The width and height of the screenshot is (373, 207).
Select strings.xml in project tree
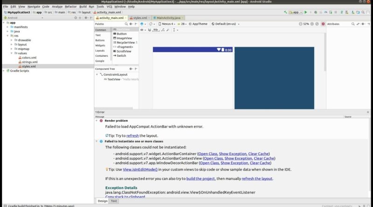coord(29,62)
